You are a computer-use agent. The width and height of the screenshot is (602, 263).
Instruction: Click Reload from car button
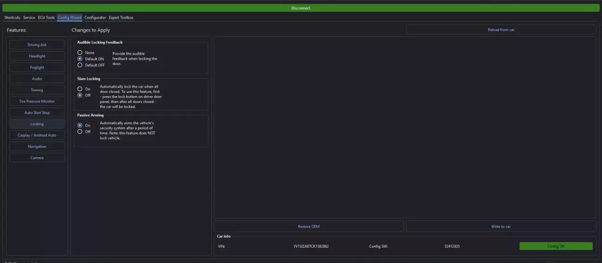click(x=501, y=30)
